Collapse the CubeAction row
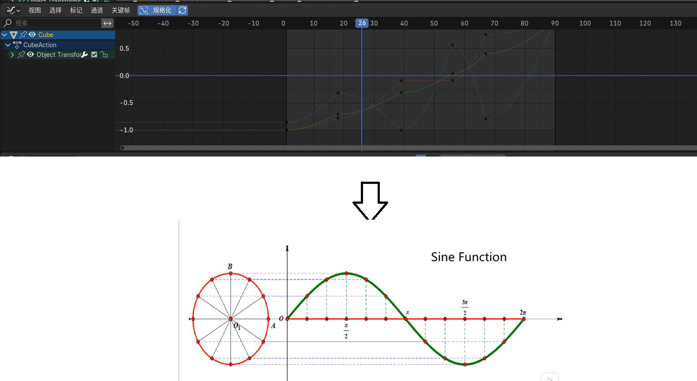The width and height of the screenshot is (697, 381). (8, 45)
